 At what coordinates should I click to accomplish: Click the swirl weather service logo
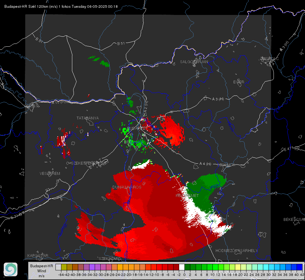click(x=11, y=269)
